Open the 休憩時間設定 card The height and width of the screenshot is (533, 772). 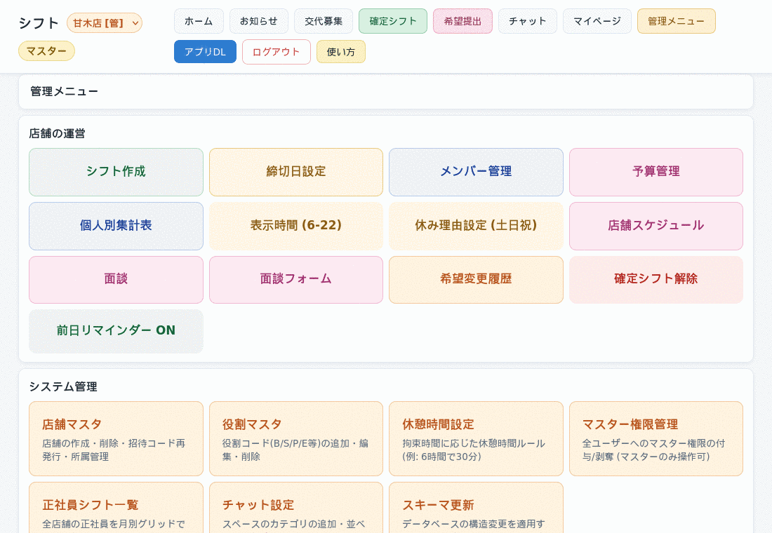[476, 438]
